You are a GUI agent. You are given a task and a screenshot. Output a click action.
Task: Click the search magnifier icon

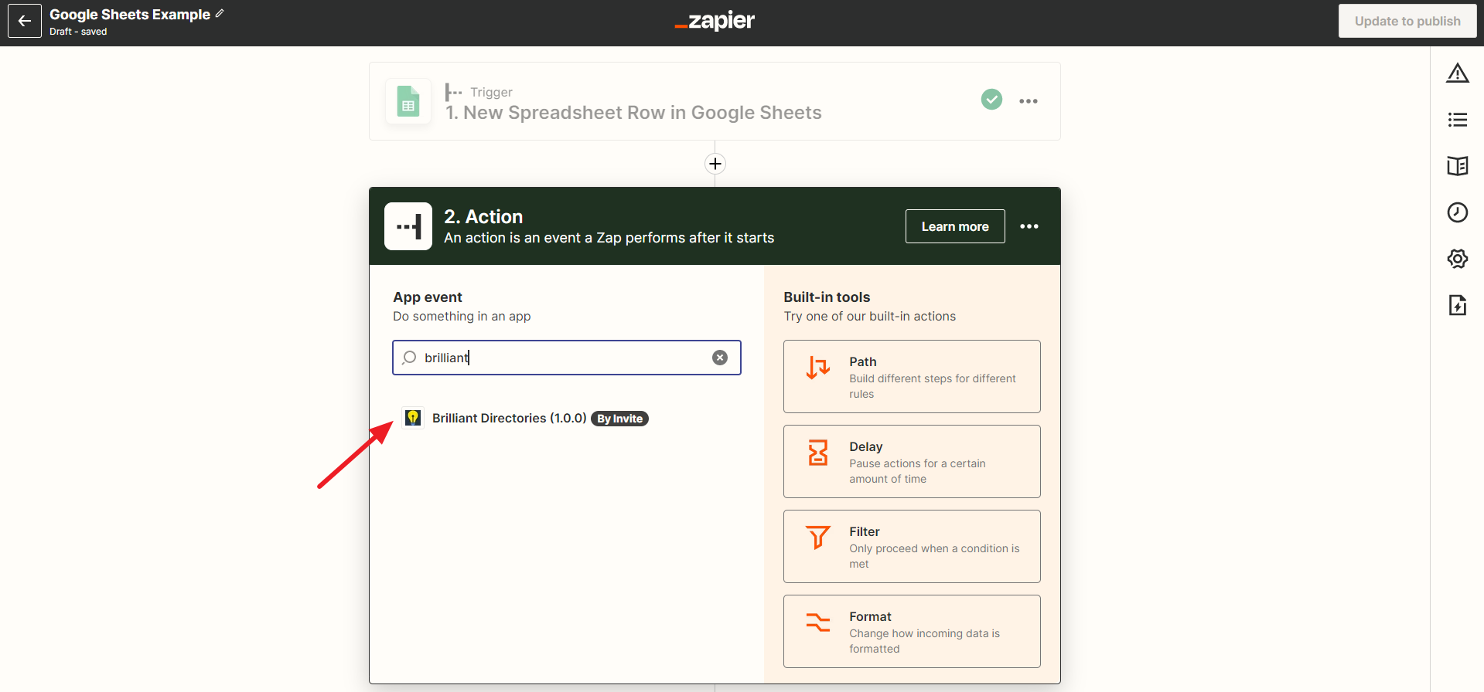(409, 358)
